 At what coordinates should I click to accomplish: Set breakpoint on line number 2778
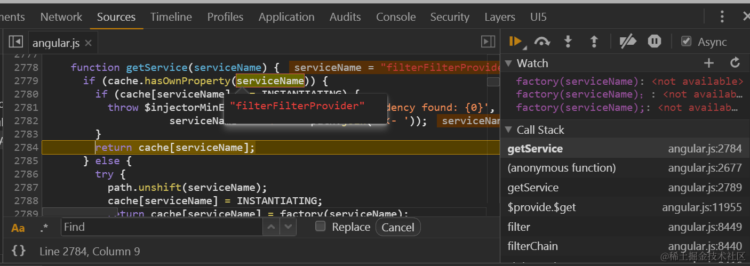click(x=26, y=68)
